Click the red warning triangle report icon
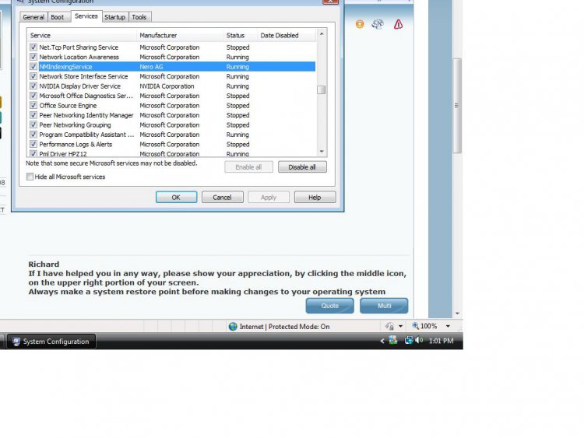 398,25
